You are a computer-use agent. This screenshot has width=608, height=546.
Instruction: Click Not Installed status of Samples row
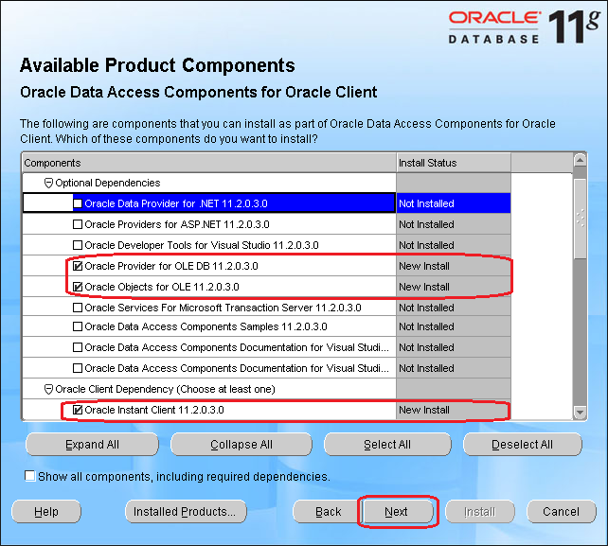tap(426, 326)
